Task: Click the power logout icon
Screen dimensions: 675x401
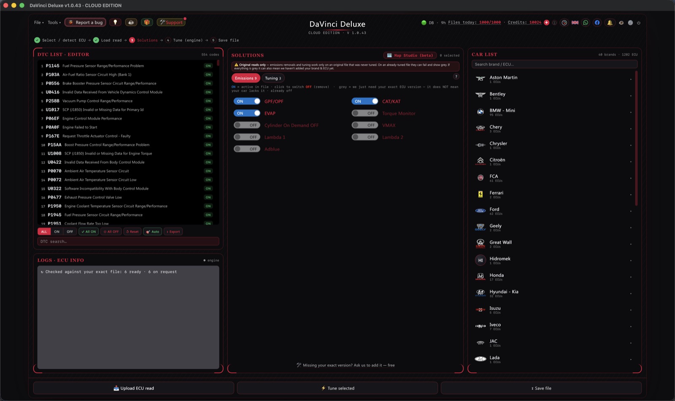Action: click(639, 23)
